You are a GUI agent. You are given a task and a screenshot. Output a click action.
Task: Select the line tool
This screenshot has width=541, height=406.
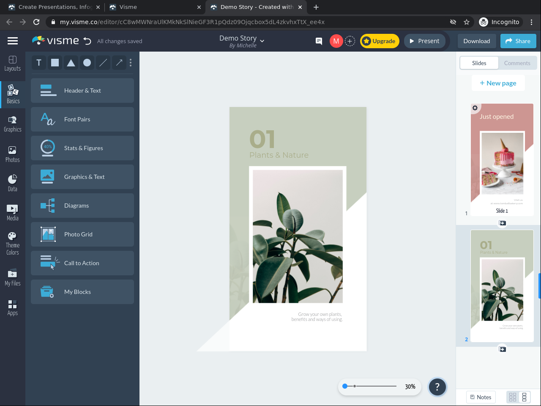103,63
